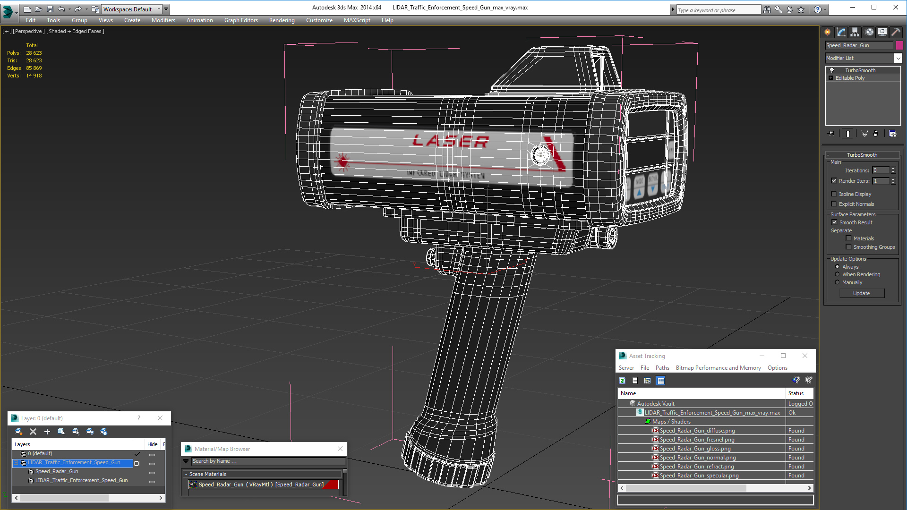Click Add Selected Objects to Layer plus icon
This screenshot has height=510, width=907.
47,432
